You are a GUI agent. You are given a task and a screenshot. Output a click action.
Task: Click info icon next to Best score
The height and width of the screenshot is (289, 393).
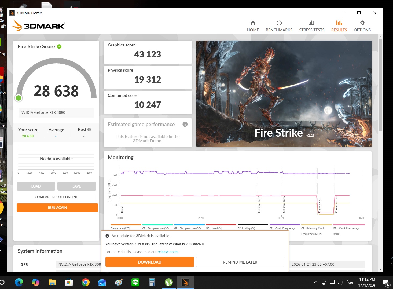89,130
